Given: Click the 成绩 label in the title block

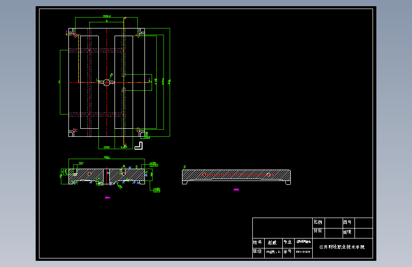Looking at the screenshot, I should click(347, 232).
